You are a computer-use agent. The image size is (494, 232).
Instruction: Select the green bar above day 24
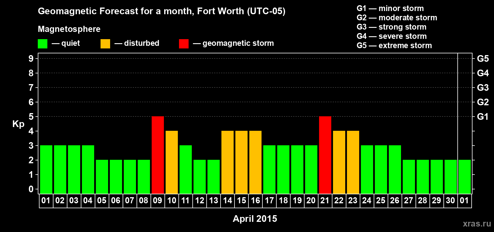point(367,170)
